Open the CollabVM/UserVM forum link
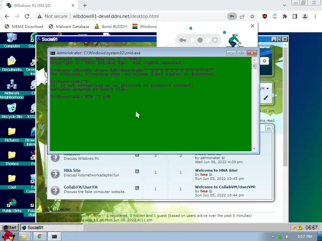322x241 pixels. tap(81, 187)
